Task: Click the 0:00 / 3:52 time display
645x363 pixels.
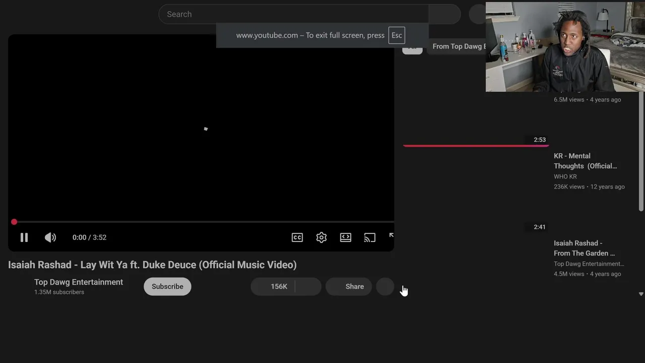Action: [x=89, y=237]
